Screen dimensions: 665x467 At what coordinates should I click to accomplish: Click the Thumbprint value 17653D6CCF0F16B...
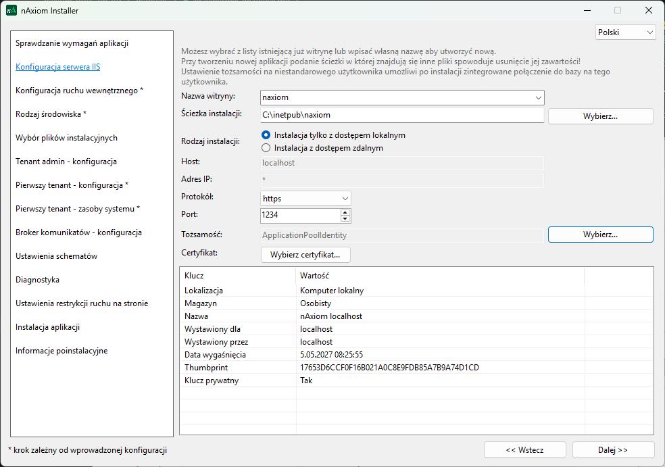coord(389,368)
